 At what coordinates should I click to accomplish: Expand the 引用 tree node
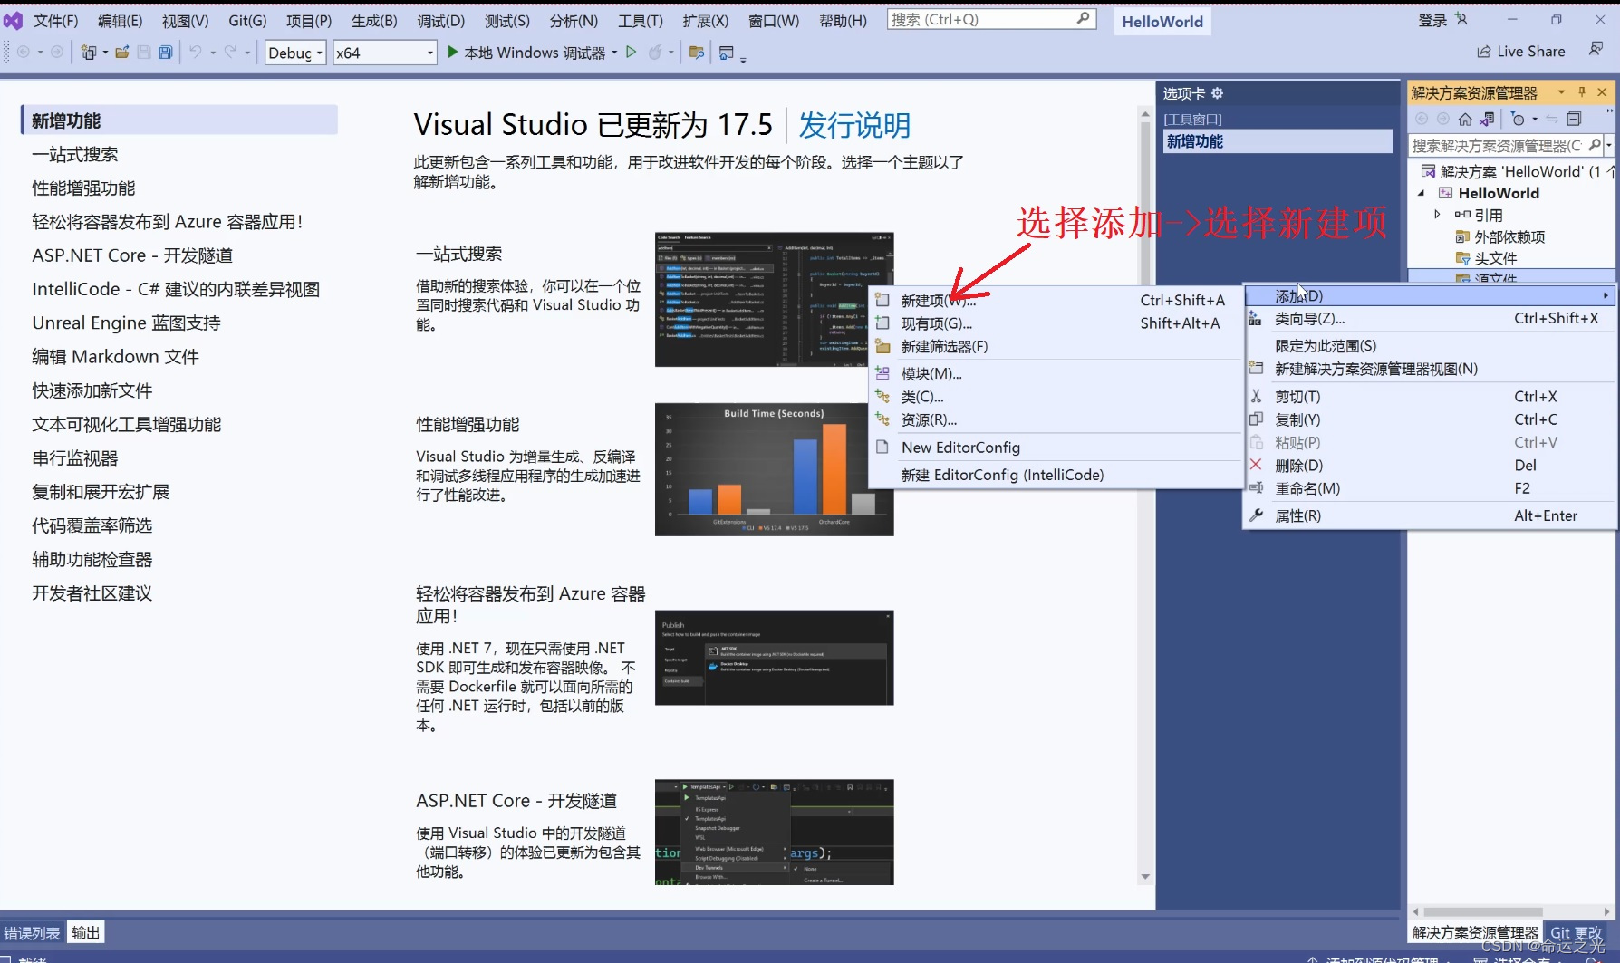(1437, 215)
